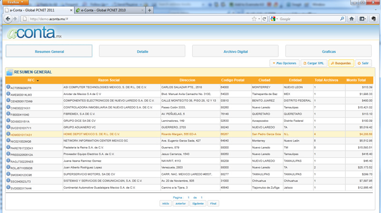This screenshot has height=213, width=381.
Task: Go to next page with Siguiente
Action: click(x=198, y=203)
